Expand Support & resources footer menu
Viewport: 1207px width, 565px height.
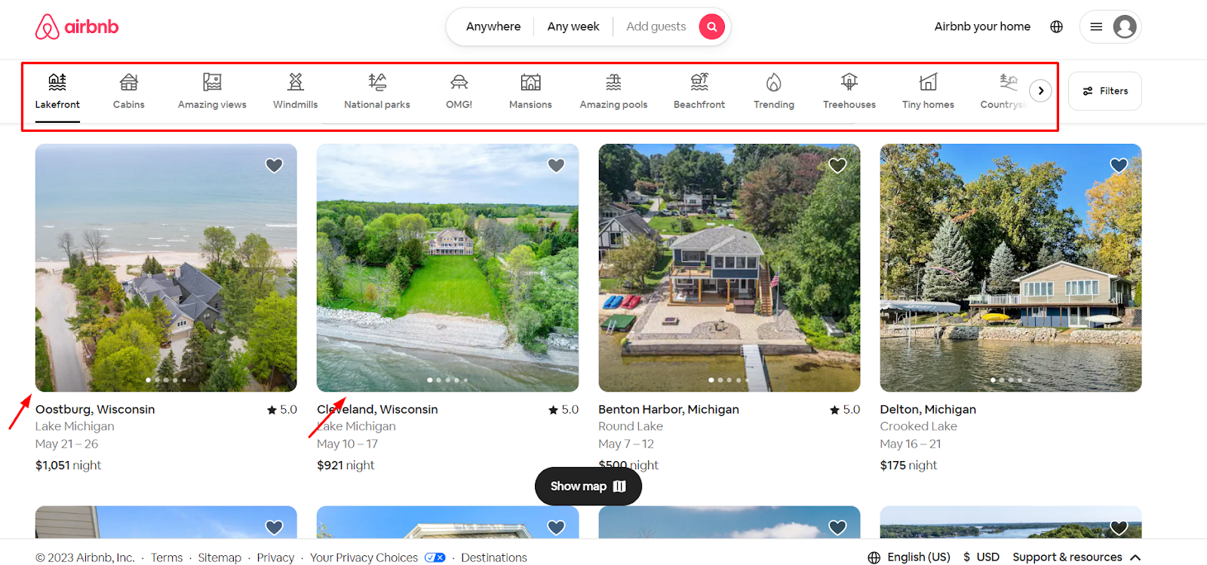point(1076,557)
